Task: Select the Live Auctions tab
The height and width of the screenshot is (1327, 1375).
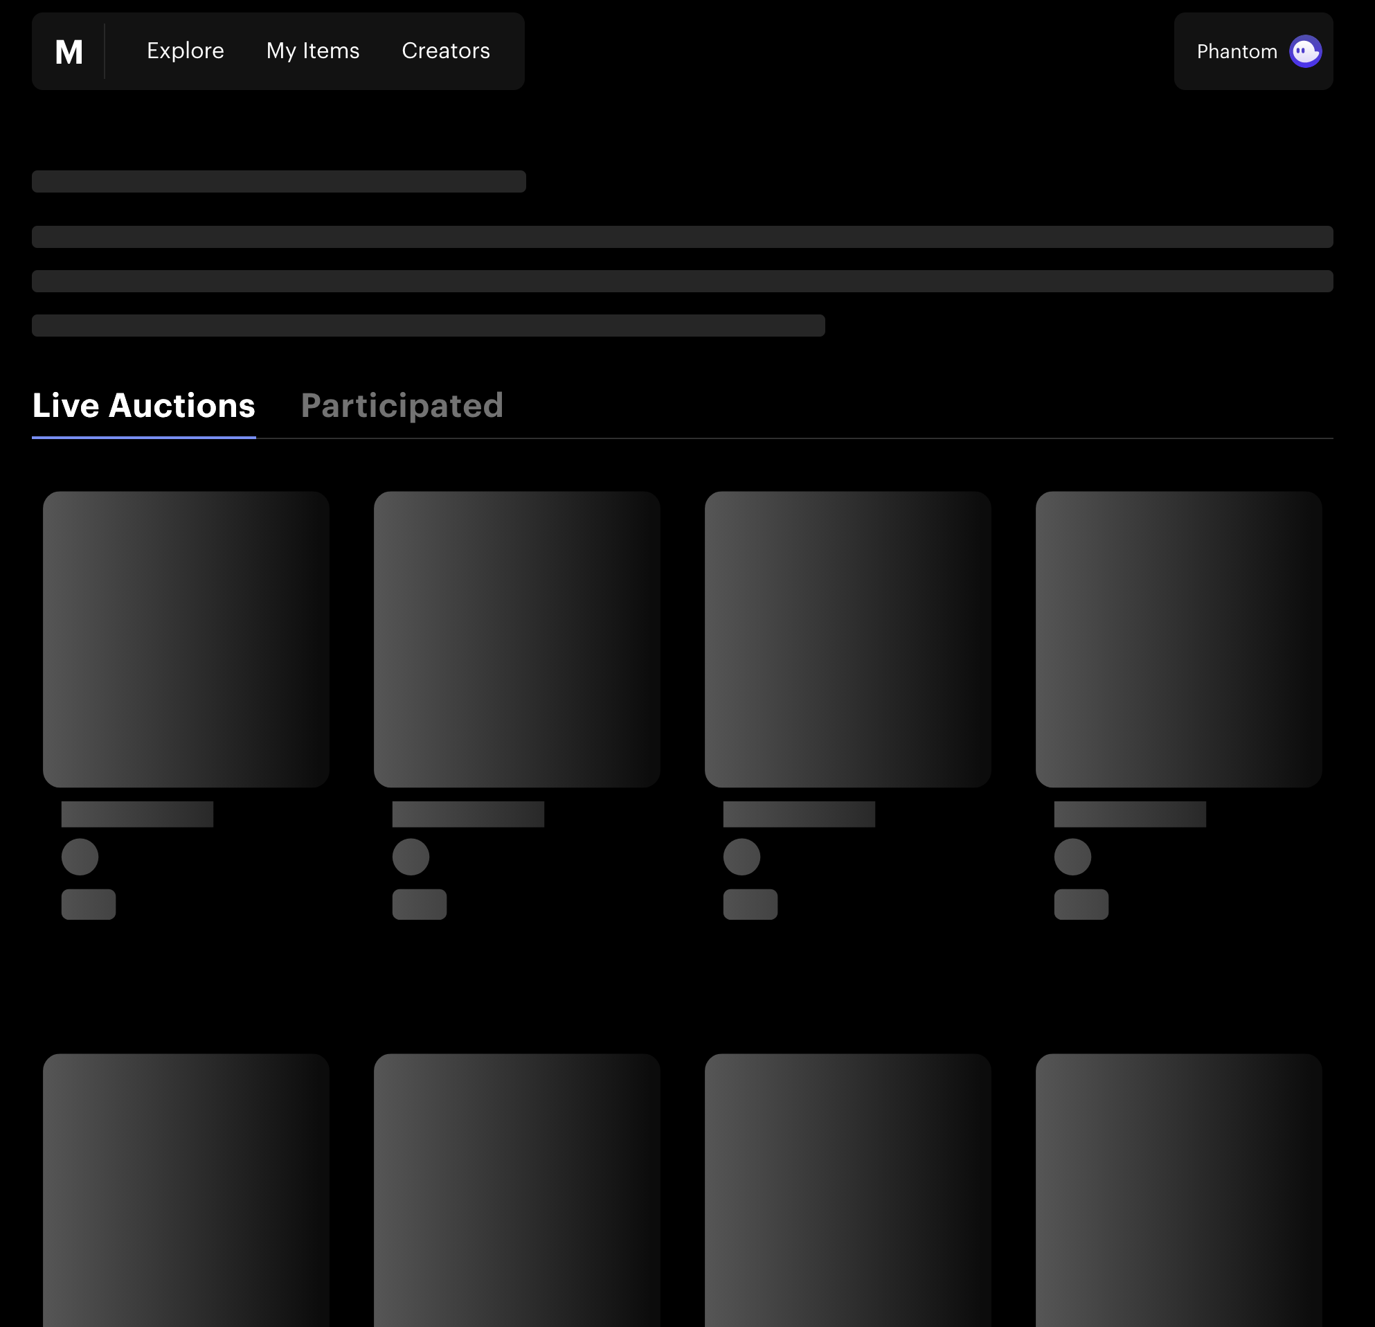Action: tap(144, 406)
